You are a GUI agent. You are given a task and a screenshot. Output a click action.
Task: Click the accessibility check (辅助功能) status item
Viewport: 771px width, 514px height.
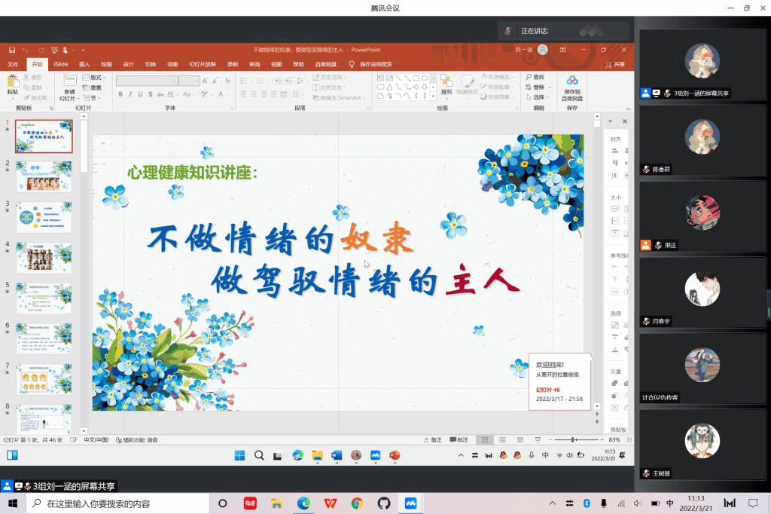click(x=137, y=439)
